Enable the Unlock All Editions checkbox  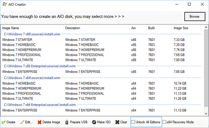pyautogui.click(x=133, y=122)
